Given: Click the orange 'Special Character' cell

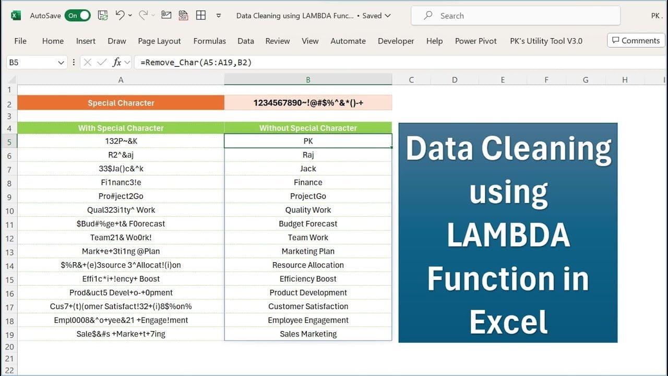Looking at the screenshot, I should click(121, 103).
